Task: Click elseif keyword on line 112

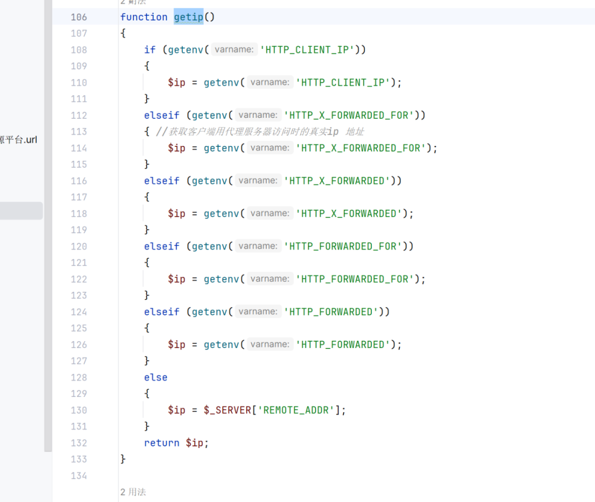Action: [161, 115]
